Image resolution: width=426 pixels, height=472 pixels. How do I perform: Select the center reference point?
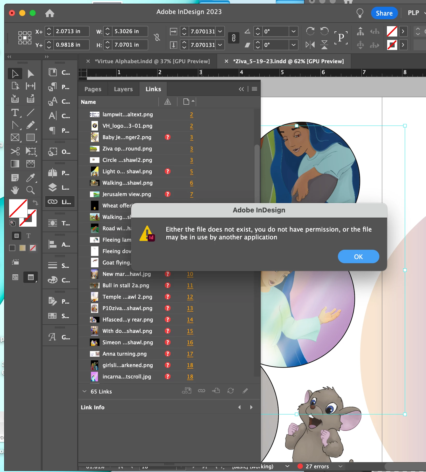(x=25, y=38)
